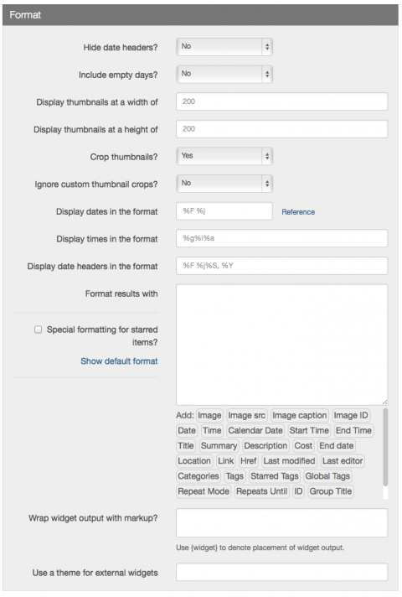Insert the Start Time tag
Screen dimensions: 402x597
pyautogui.click(x=309, y=431)
